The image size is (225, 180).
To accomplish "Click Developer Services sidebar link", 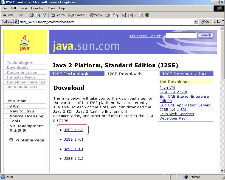I will tap(26, 82).
